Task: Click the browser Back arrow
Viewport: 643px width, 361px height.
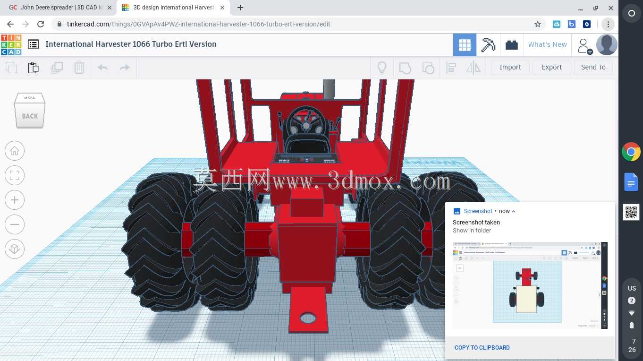Action: tap(10, 24)
